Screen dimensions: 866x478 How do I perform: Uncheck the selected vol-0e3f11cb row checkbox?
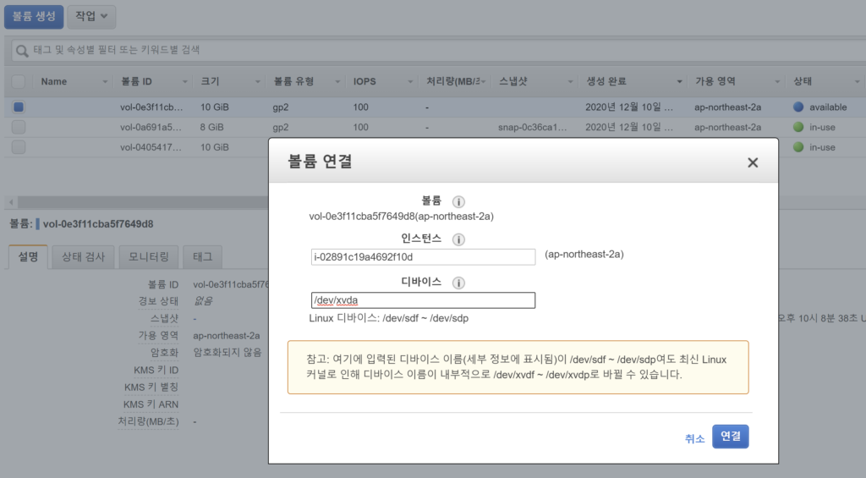(x=19, y=107)
